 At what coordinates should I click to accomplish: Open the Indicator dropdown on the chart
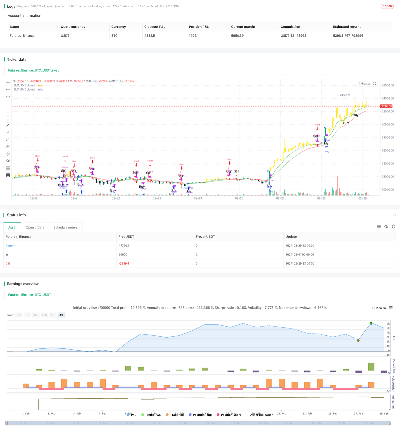coord(364,83)
